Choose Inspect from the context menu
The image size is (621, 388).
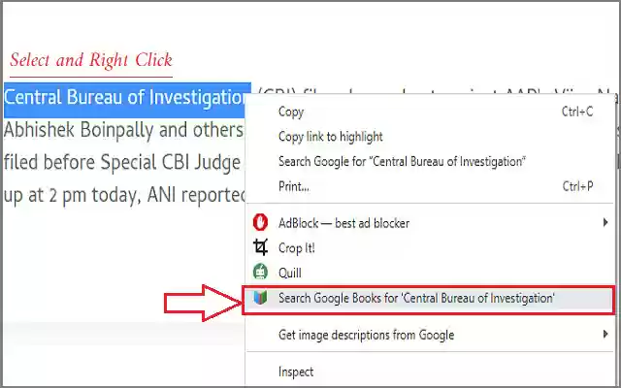click(x=431, y=372)
